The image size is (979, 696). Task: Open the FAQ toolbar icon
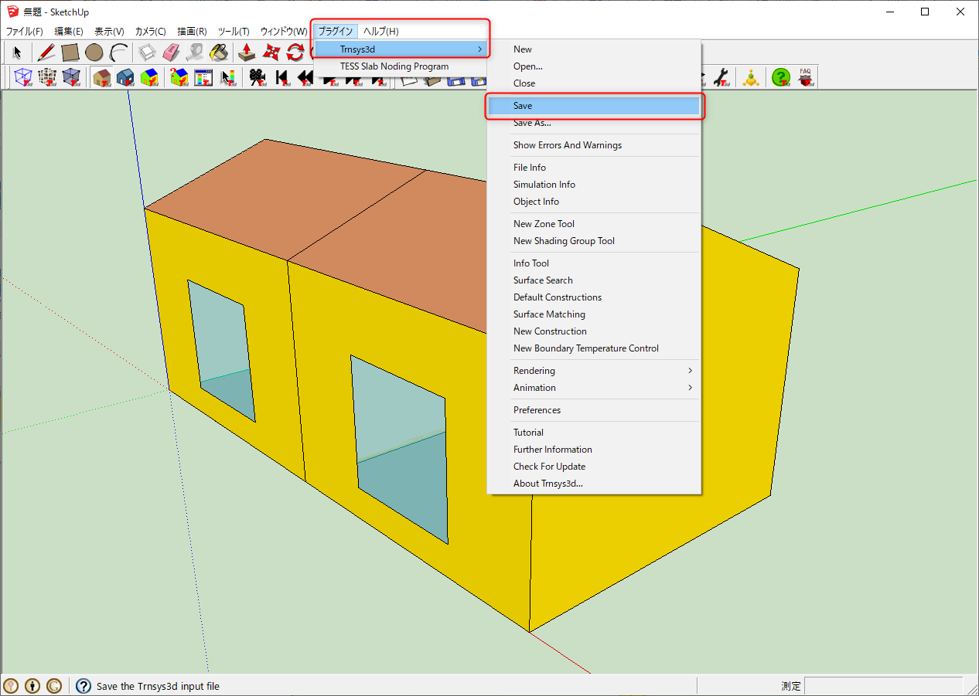click(x=805, y=77)
